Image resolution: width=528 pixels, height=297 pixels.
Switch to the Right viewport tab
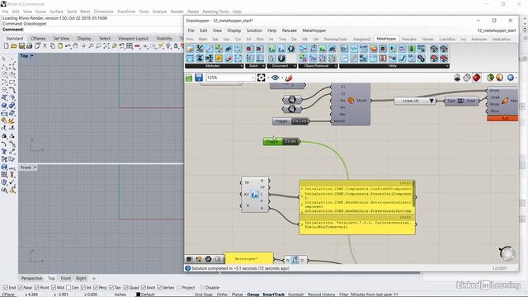pyautogui.click(x=81, y=278)
